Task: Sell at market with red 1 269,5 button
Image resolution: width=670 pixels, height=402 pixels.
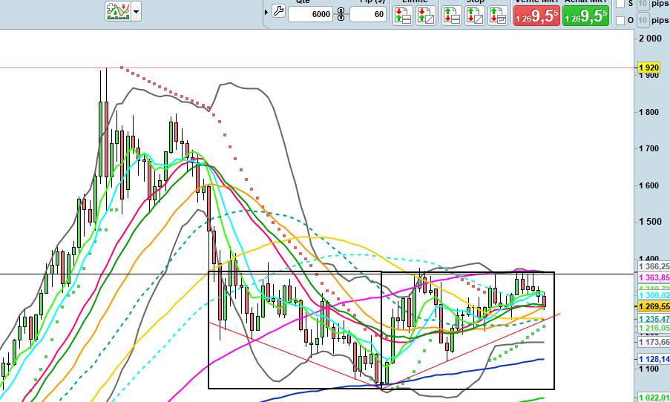Action: click(536, 16)
